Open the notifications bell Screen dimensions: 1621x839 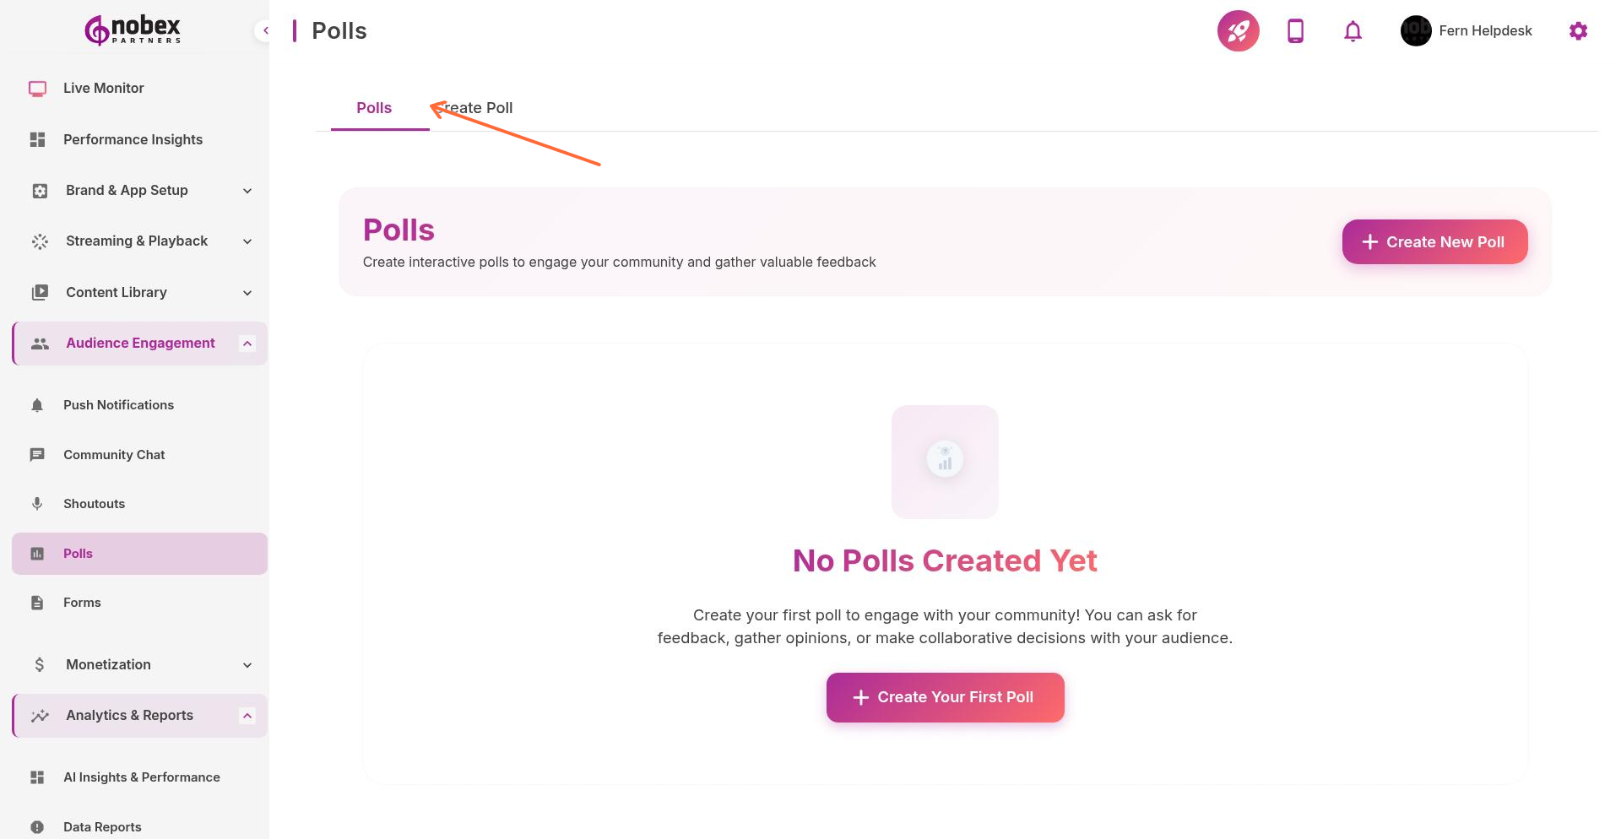coord(1353,31)
